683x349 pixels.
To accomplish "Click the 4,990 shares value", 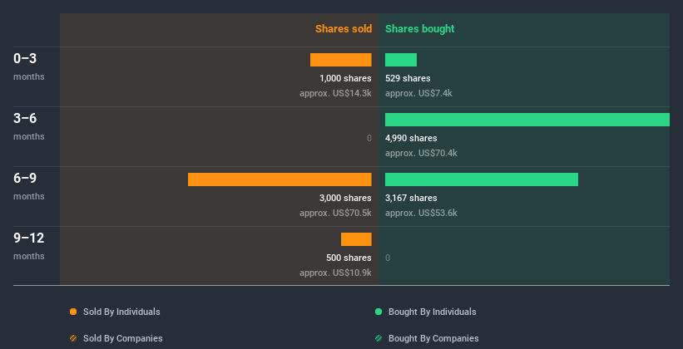I will pos(411,139).
